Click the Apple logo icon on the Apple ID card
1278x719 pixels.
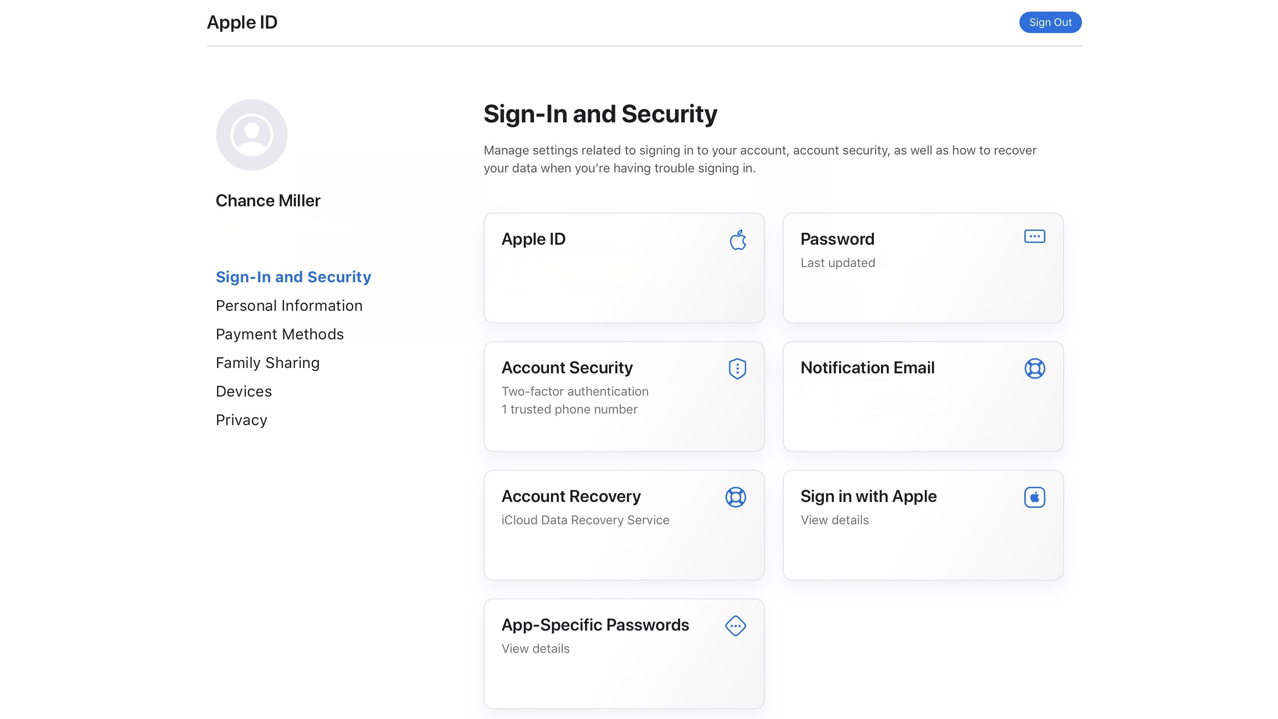[738, 240]
